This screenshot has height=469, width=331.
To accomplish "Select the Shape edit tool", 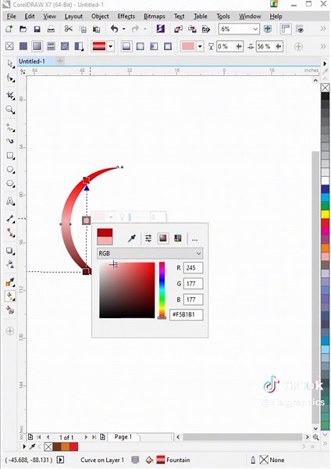I will (10, 78).
